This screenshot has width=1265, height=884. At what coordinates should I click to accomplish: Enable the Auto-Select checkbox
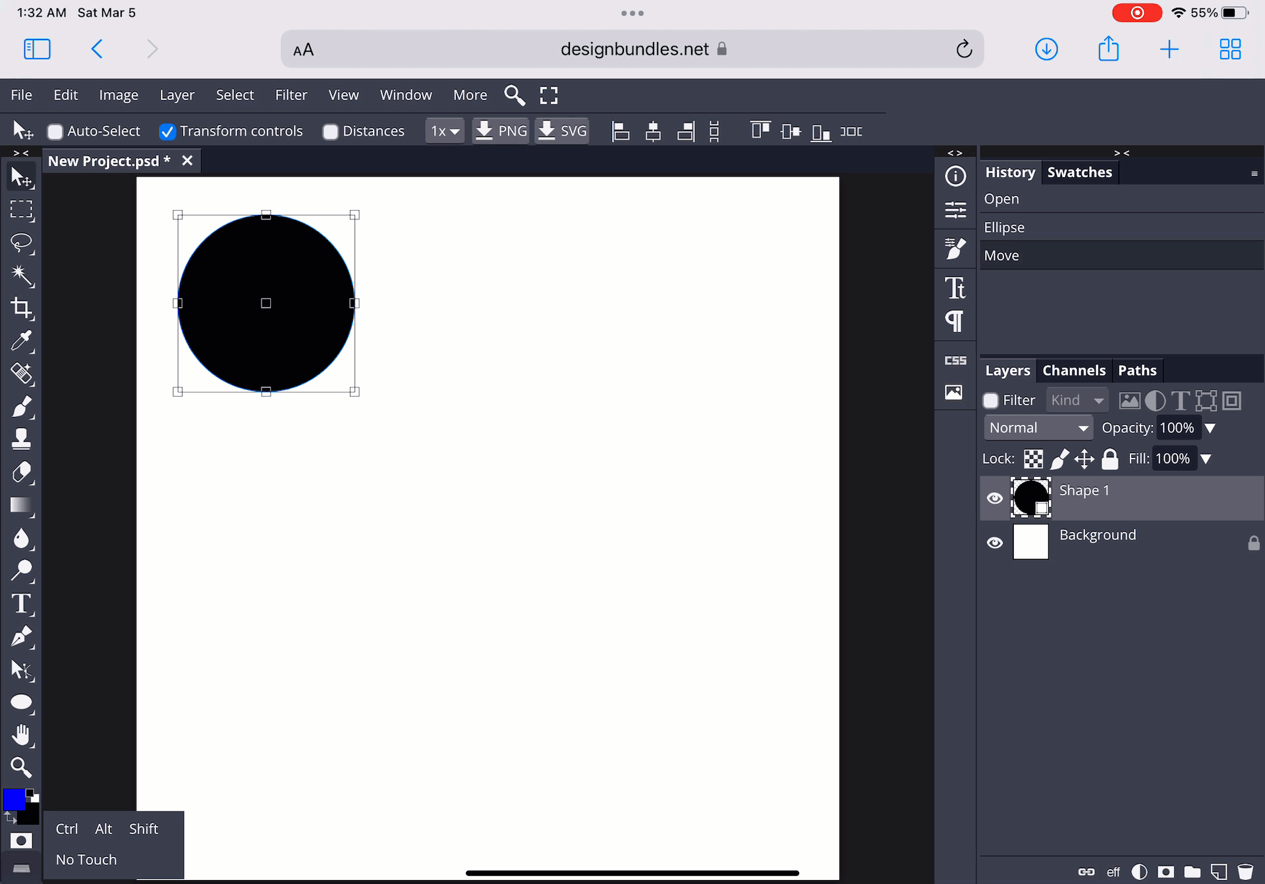point(55,132)
